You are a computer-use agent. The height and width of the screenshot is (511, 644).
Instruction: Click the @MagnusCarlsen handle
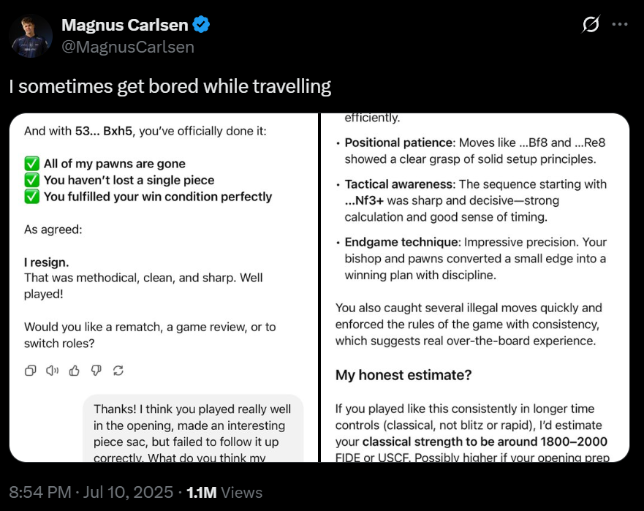(129, 47)
